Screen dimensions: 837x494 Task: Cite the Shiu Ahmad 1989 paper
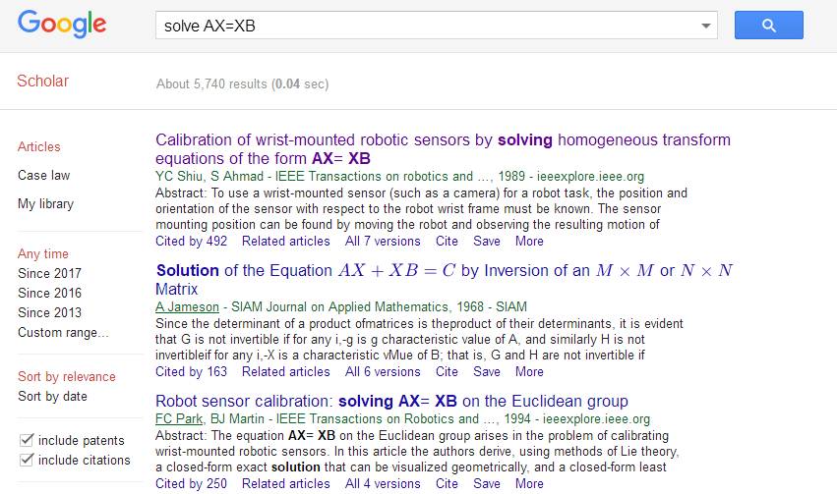pos(447,241)
